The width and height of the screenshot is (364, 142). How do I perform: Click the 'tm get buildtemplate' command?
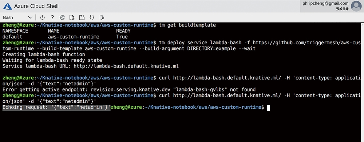[187, 25]
